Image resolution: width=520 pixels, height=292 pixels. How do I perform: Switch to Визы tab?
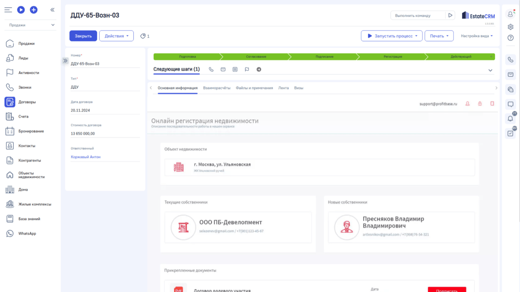tap(299, 88)
